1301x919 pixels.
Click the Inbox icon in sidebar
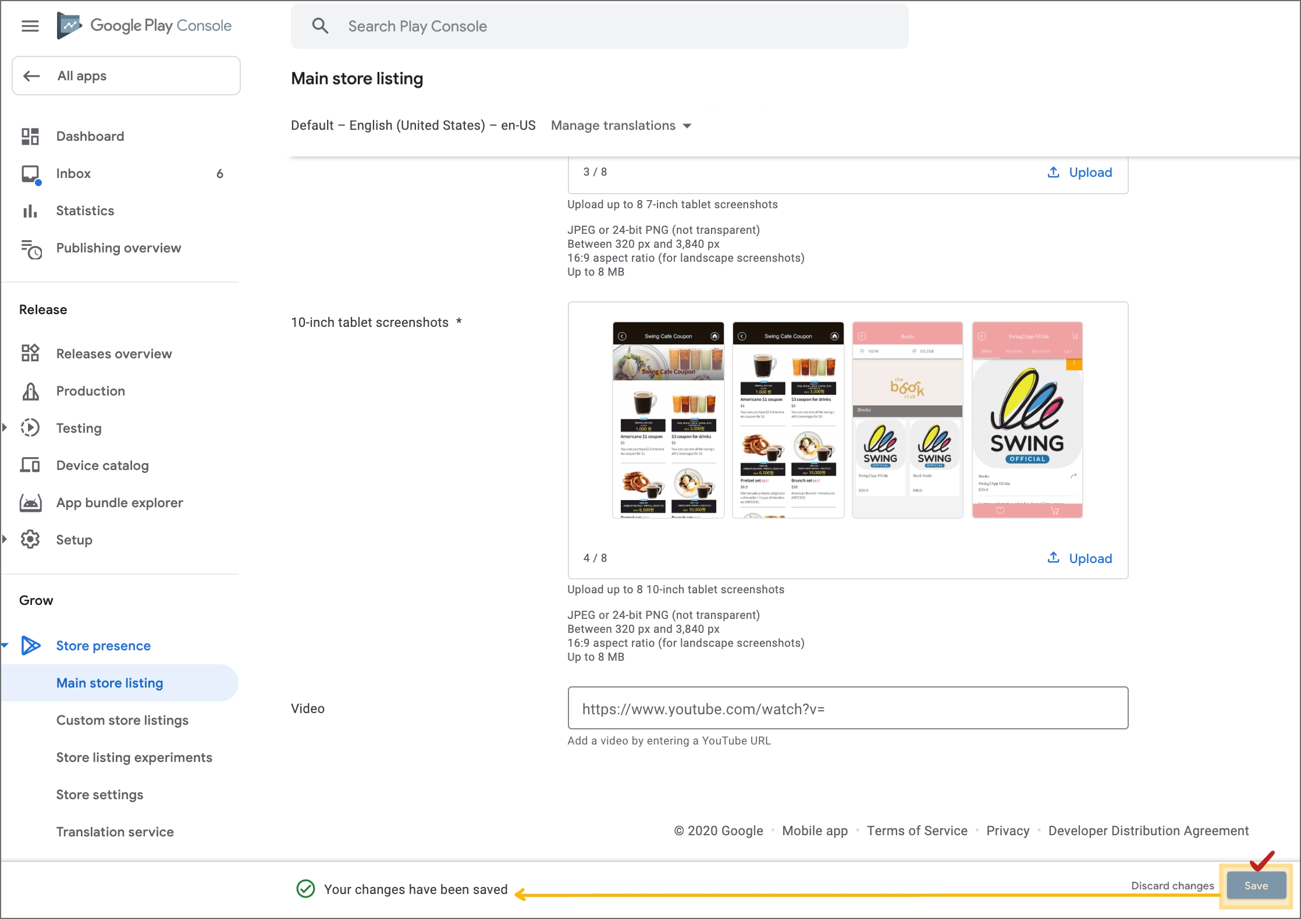30,174
